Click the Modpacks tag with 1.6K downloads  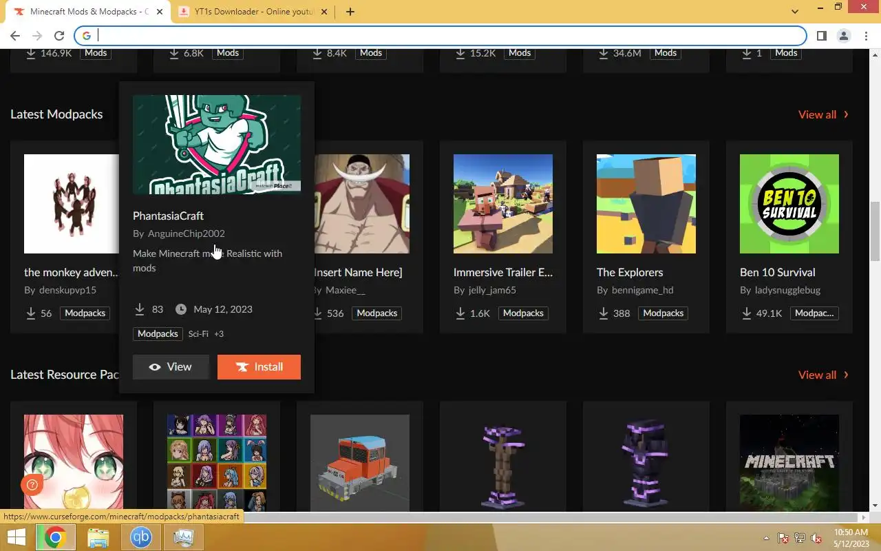523,313
